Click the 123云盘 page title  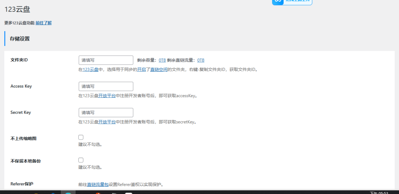click(x=17, y=10)
